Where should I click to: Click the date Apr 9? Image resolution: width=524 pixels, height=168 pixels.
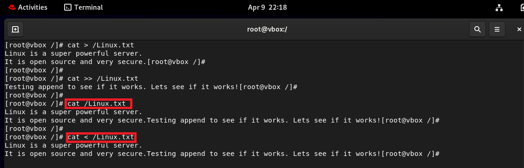pyautogui.click(x=256, y=7)
